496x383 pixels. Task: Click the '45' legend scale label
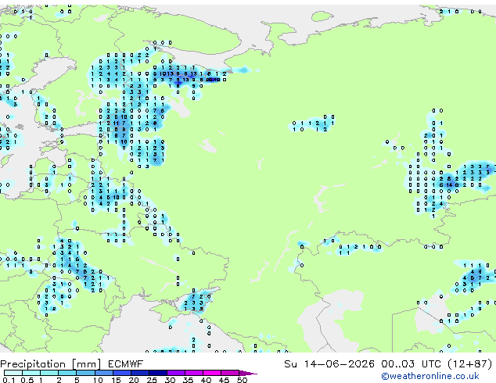pos(224,380)
